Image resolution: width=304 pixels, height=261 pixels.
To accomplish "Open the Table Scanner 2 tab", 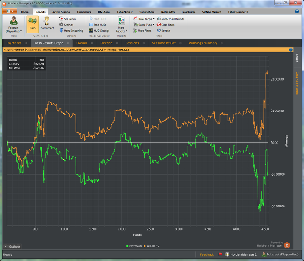I will (238, 12).
